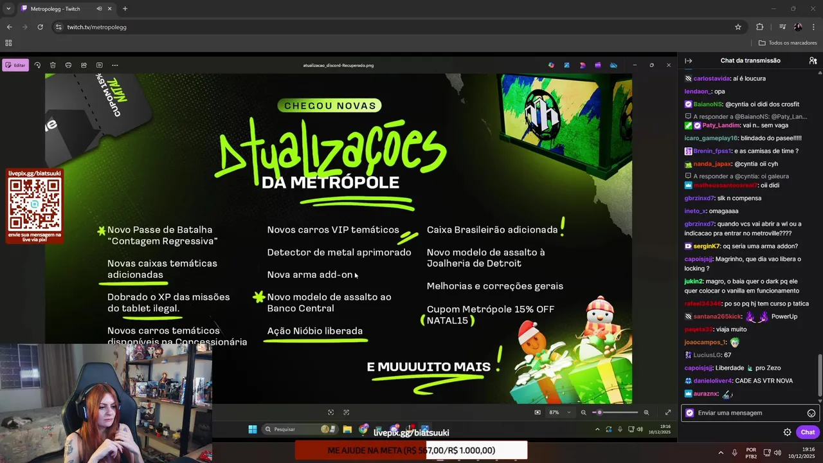
Task: Open the emote picker smiley icon
Action: pyautogui.click(x=811, y=413)
